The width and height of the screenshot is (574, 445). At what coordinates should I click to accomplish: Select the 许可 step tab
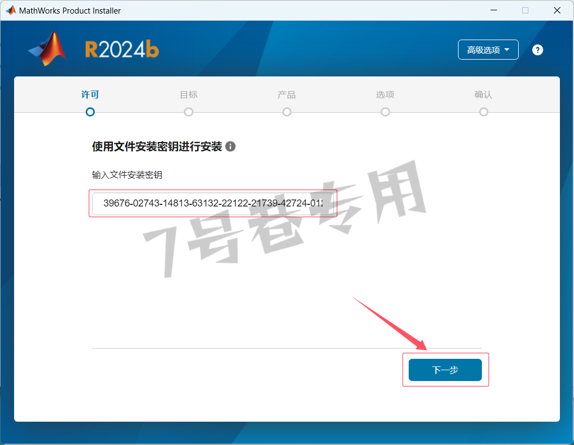click(x=90, y=95)
